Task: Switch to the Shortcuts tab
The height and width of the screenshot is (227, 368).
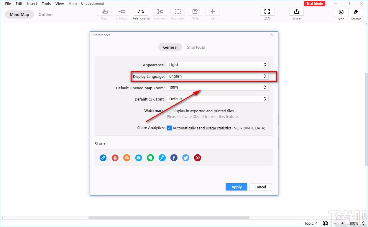Action: pos(196,47)
